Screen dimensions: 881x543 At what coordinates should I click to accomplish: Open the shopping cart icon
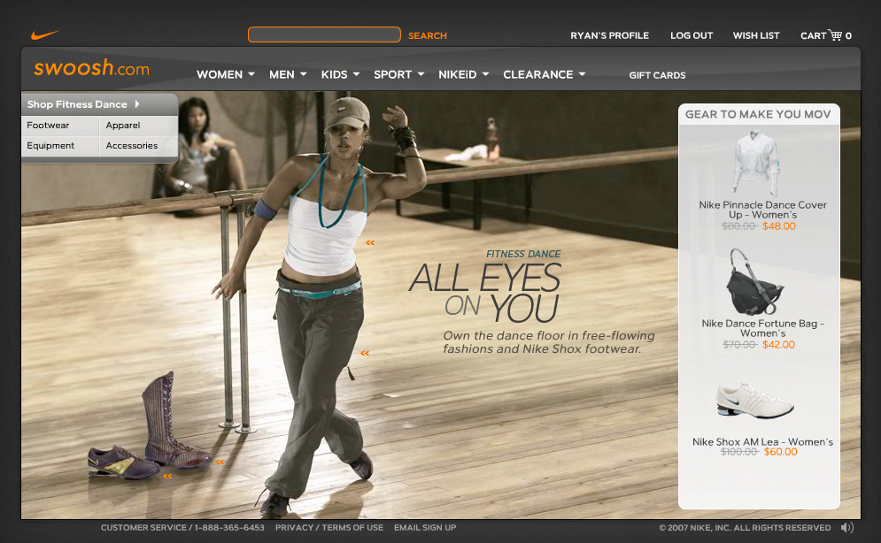click(x=836, y=35)
